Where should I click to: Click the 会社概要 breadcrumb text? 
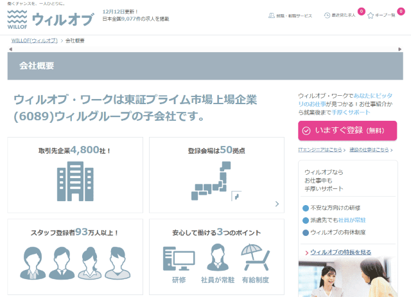click(x=74, y=40)
